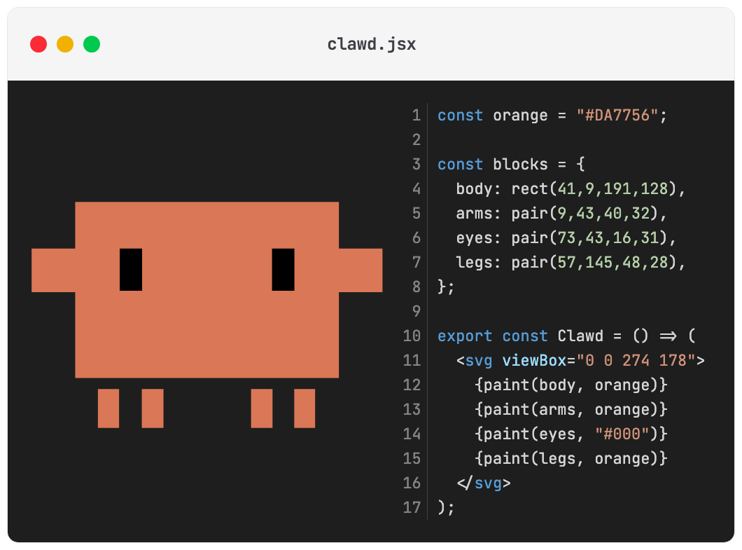Image resolution: width=742 pixels, height=550 pixels.
Task: Click the creature's right arm block
Action: (360, 270)
